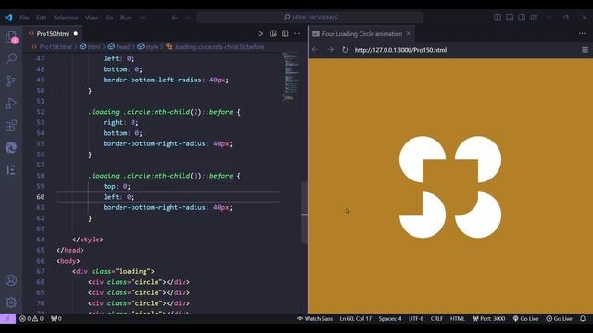Click the VS Code logo icon
Screen dimensions: 593x333
tap(8, 18)
